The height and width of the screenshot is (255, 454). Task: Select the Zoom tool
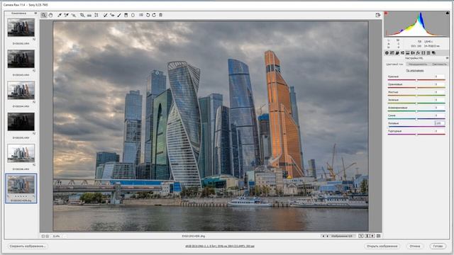tap(43, 15)
